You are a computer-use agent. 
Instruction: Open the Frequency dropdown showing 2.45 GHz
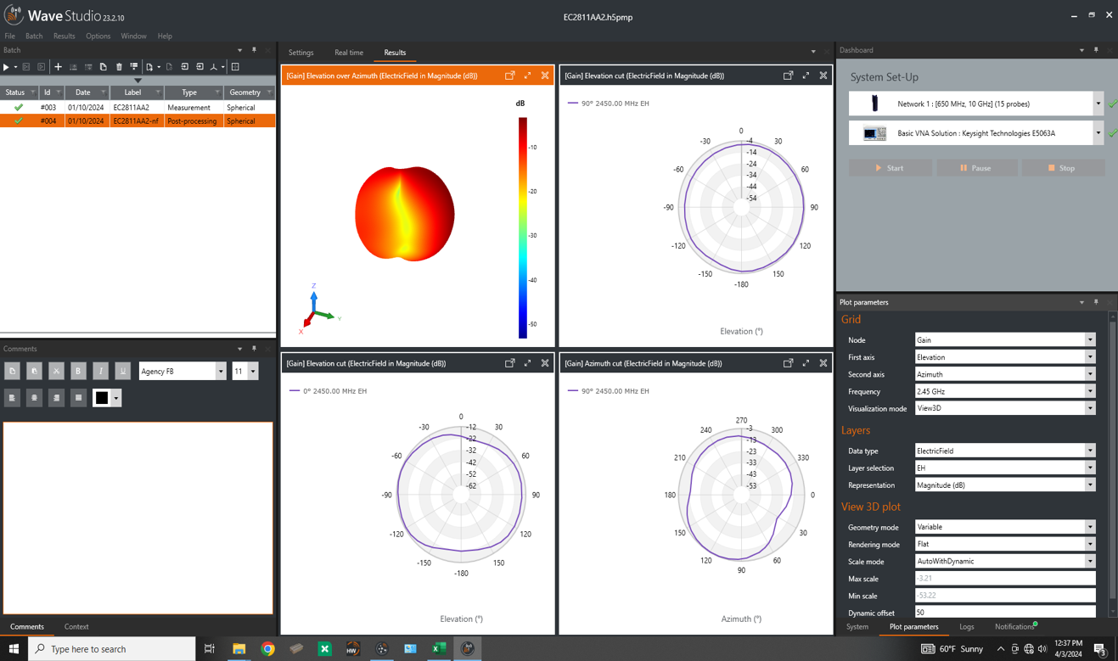coord(1090,391)
